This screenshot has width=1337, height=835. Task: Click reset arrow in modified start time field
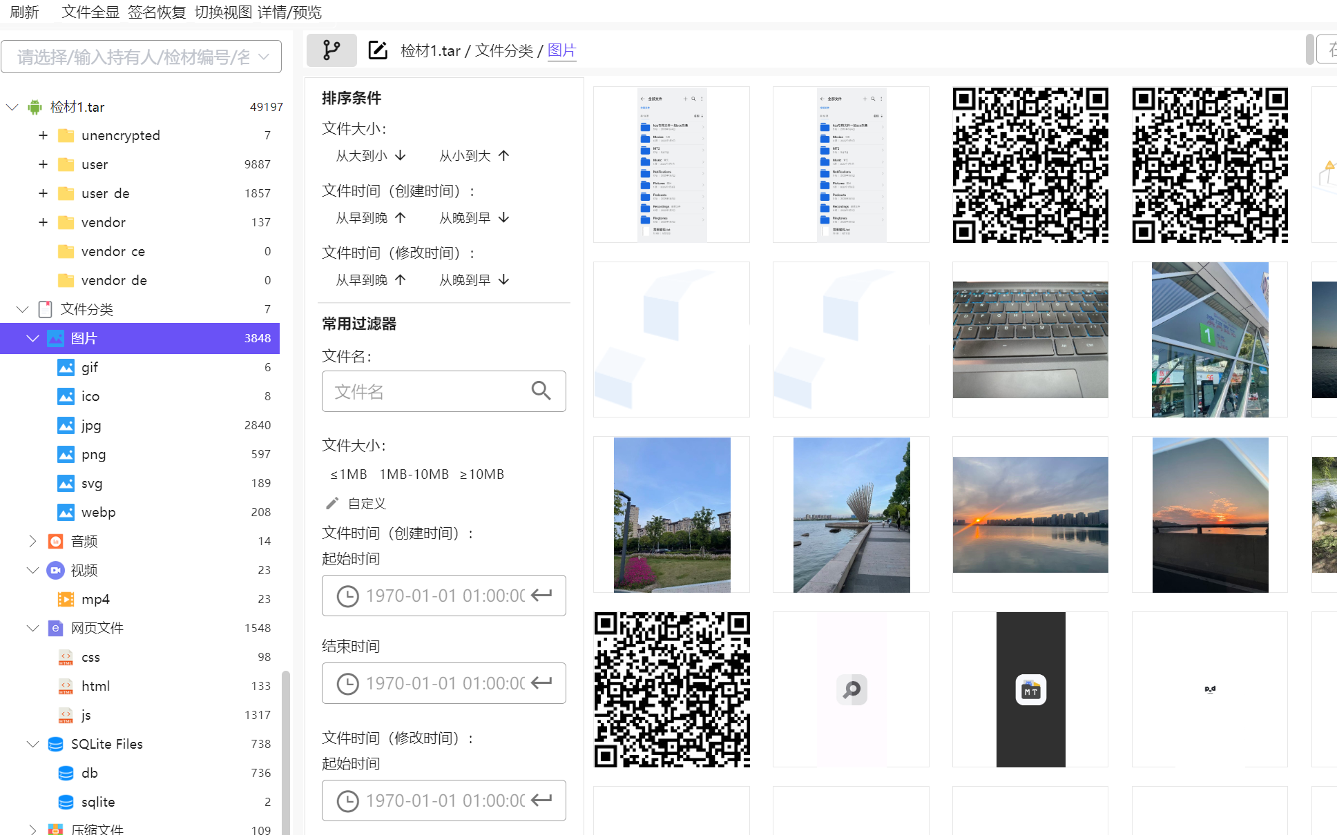(x=542, y=800)
